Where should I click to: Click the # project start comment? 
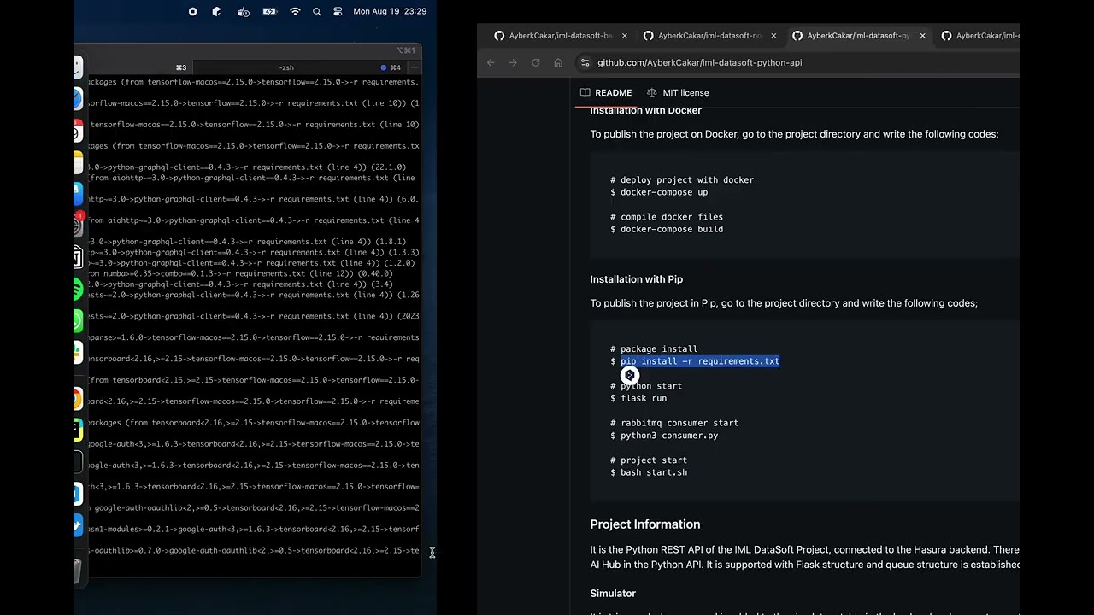649,460
